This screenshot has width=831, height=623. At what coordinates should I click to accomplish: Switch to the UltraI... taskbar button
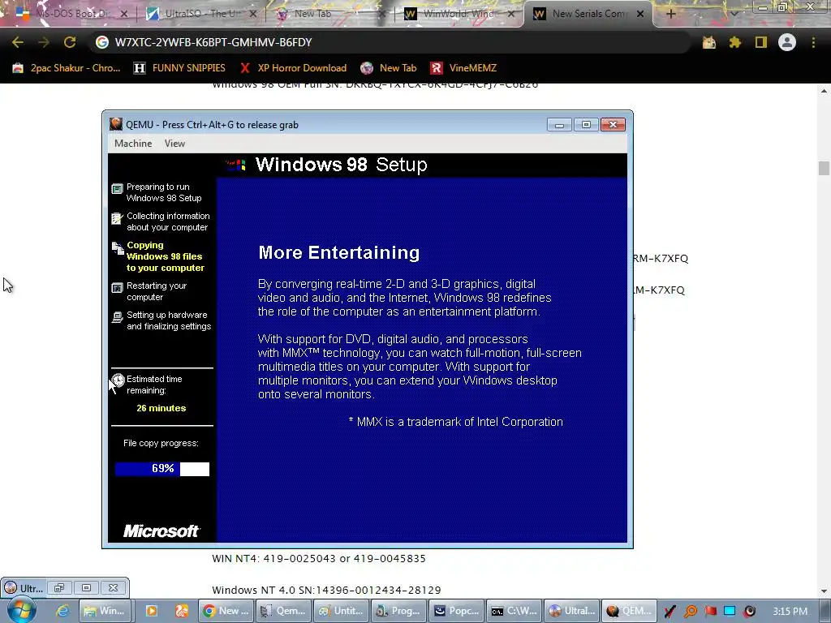[572, 611]
